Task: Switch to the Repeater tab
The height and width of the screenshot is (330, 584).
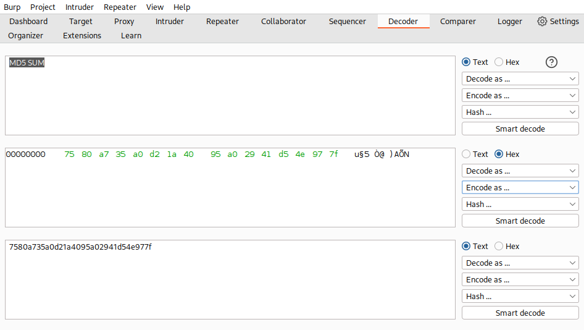Action: (222, 22)
